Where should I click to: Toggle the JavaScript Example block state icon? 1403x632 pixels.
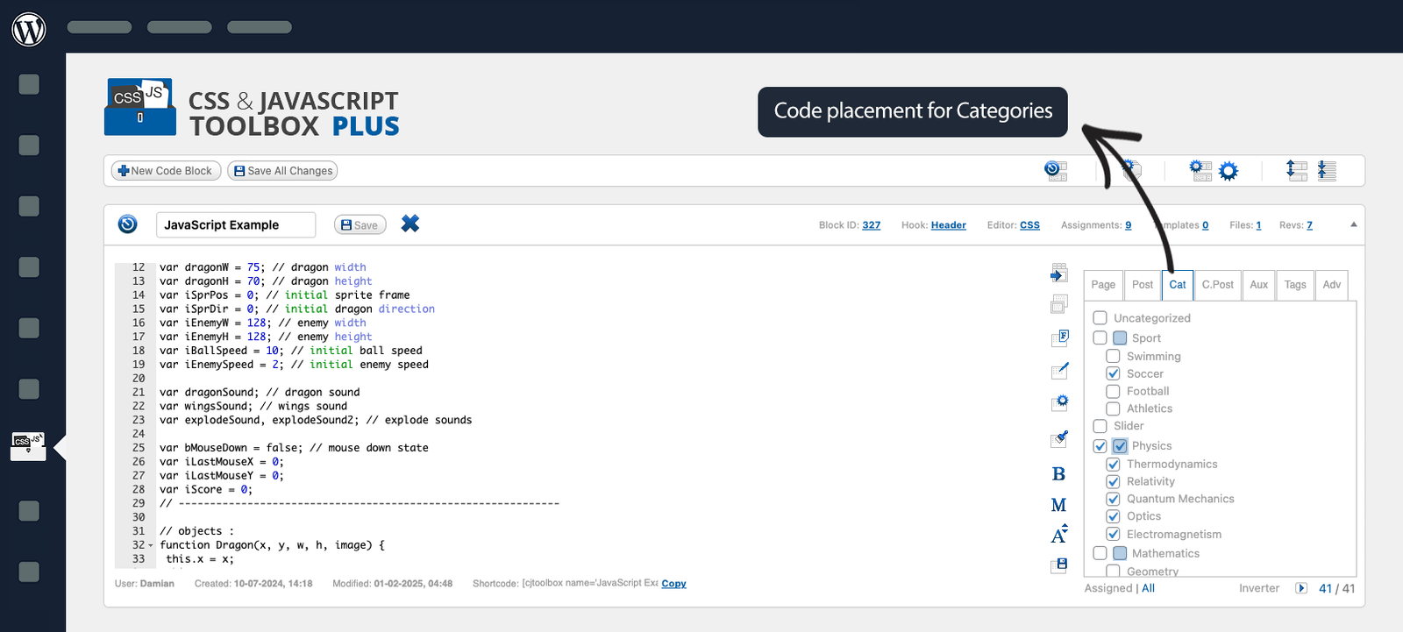128,224
